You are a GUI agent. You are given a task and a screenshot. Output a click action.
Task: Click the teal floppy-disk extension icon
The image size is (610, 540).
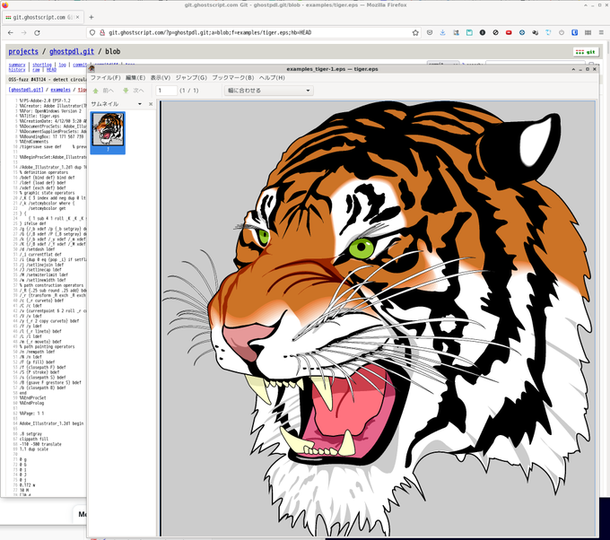click(x=469, y=32)
